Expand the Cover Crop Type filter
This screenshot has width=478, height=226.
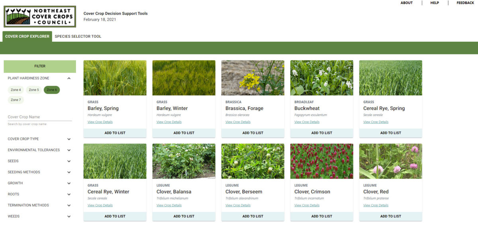[40, 139]
